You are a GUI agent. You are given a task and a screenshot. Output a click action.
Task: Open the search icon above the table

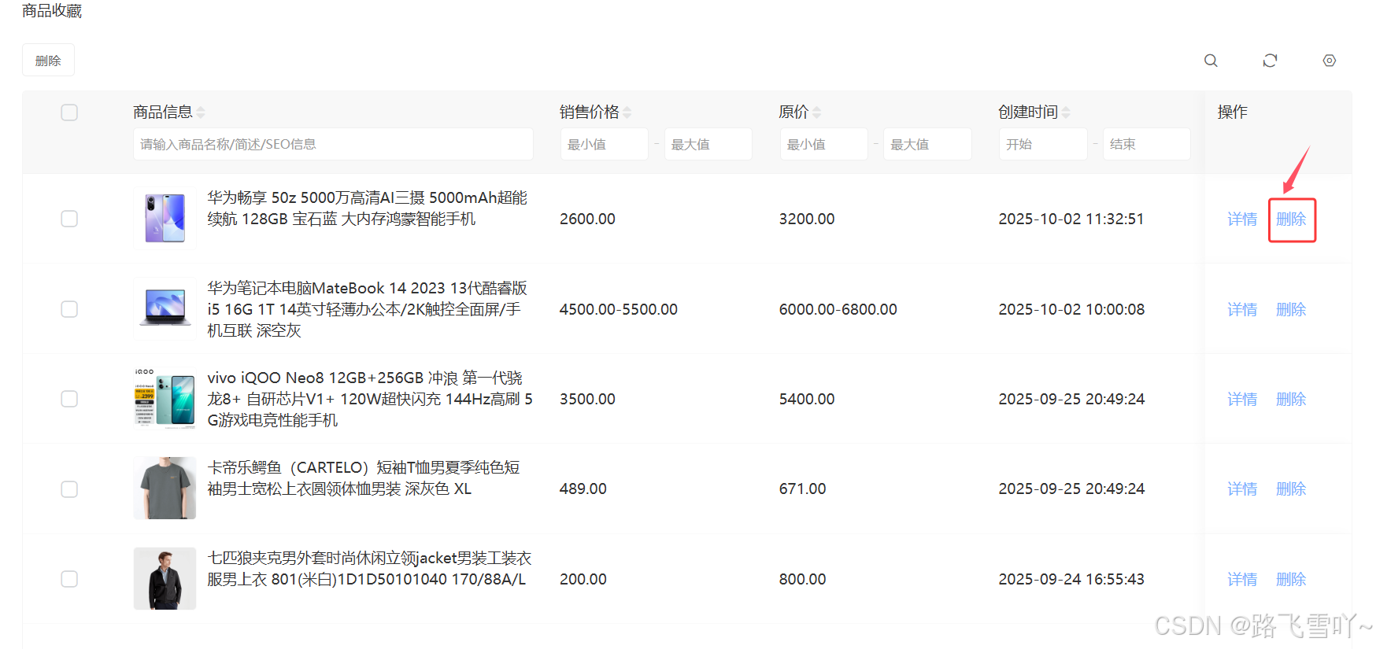(1211, 61)
